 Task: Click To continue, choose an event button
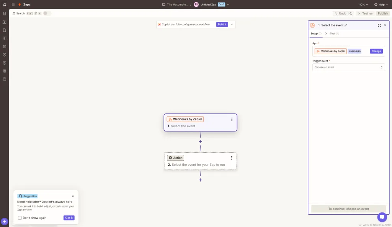[x=348, y=209]
